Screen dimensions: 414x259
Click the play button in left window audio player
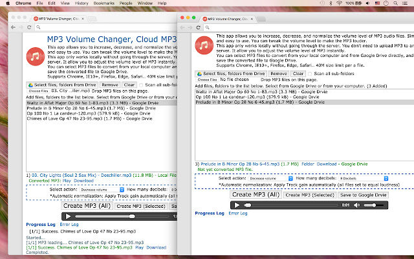[68, 216]
